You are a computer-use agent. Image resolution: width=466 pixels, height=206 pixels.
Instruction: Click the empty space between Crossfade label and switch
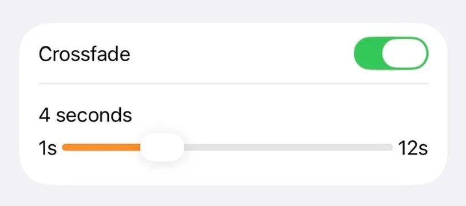240,54
